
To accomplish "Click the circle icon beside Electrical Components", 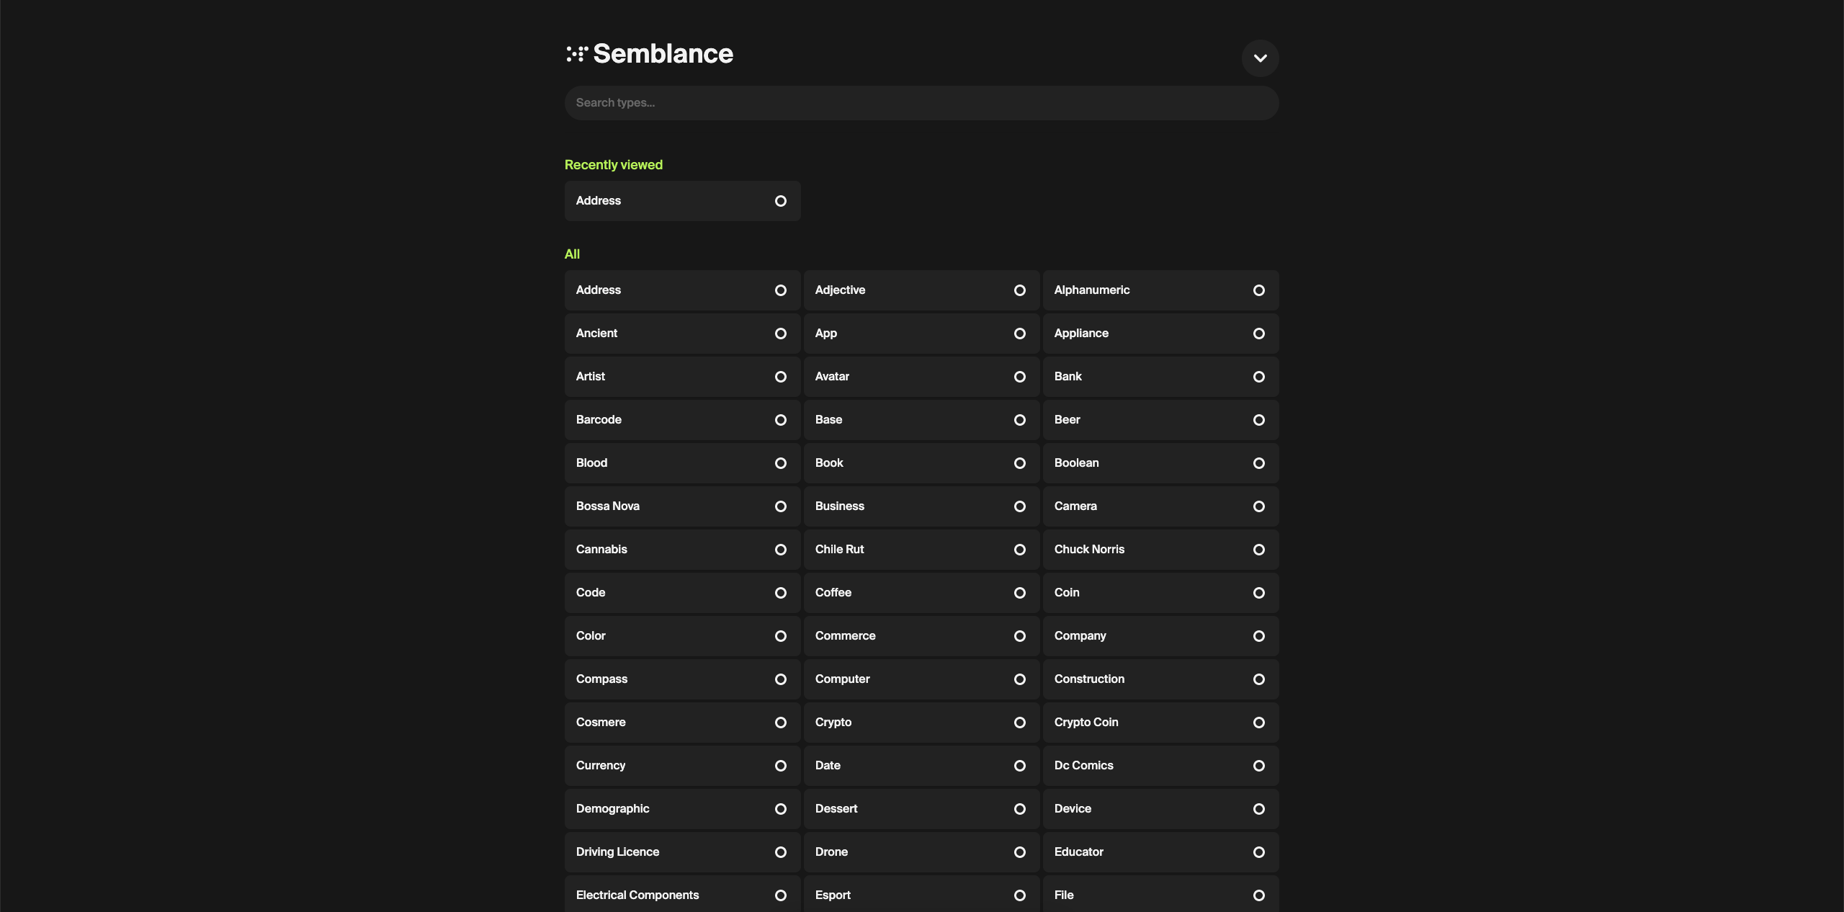I will tap(781, 895).
